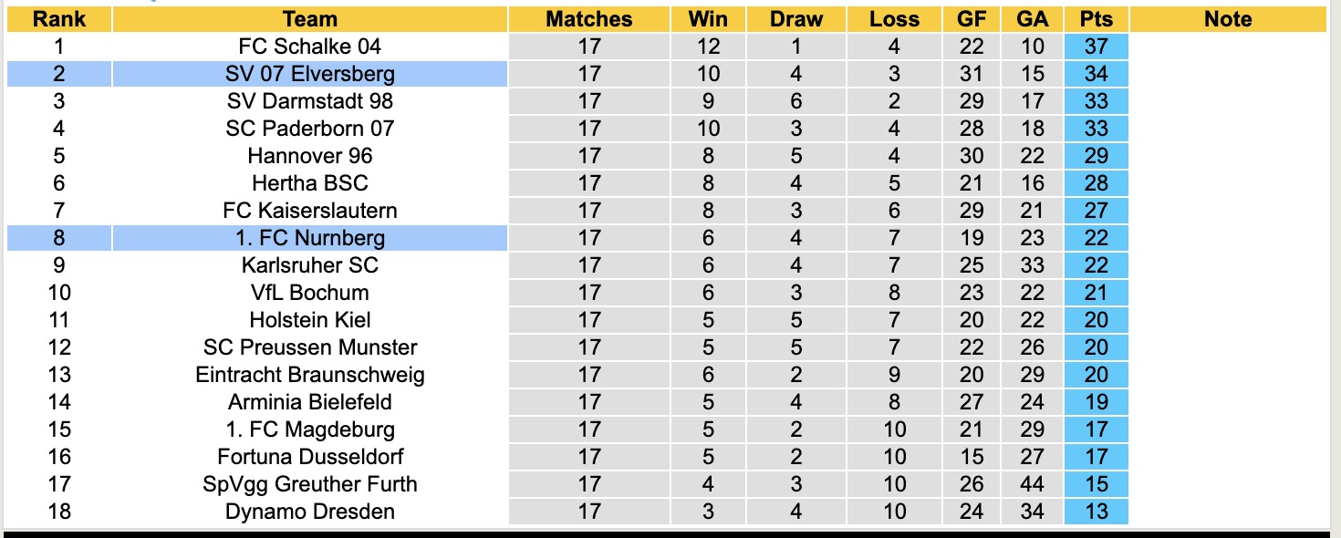The width and height of the screenshot is (1341, 538).
Task: Open the Fortuna Dusseldorf team entry
Action: pos(310,457)
